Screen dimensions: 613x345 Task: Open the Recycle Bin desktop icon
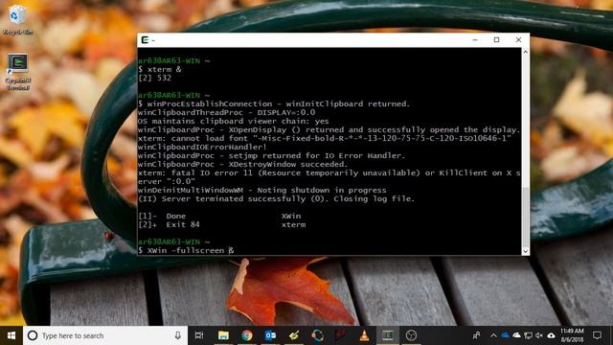coord(17,19)
